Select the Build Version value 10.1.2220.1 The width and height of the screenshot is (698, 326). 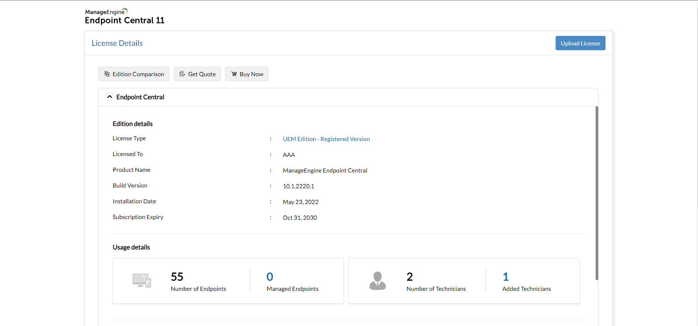tap(298, 186)
